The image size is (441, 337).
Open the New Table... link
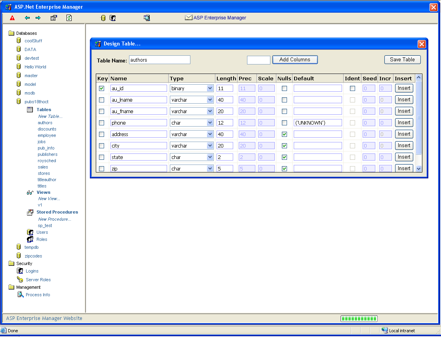pyautogui.click(x=50, y=116)
